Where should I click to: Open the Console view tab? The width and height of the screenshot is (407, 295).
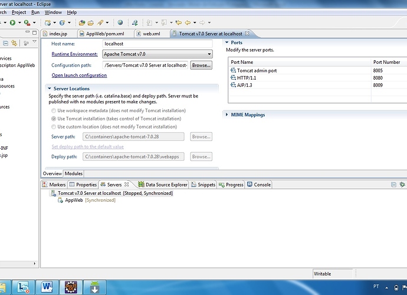pyautogui.click(x=259, y=184)
